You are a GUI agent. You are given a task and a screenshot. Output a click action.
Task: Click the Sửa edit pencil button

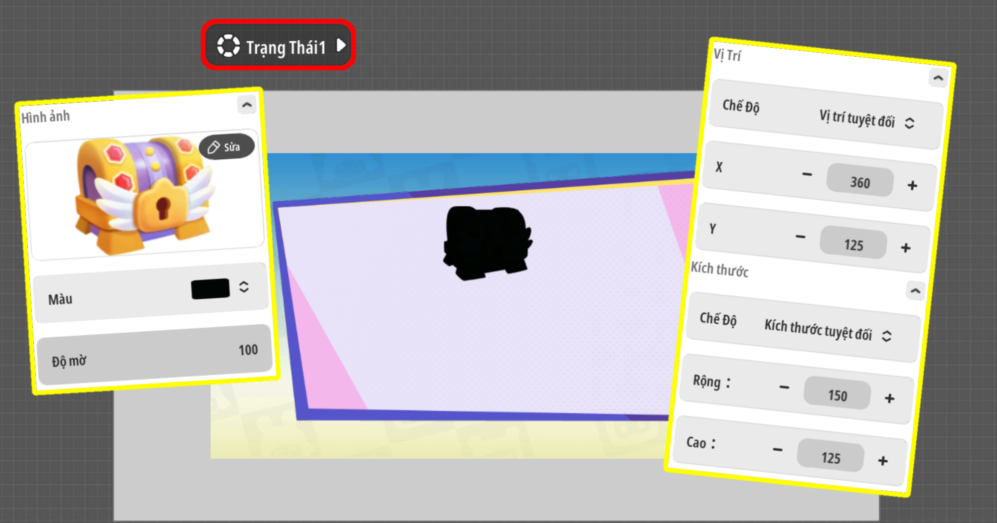click(227, 147)
